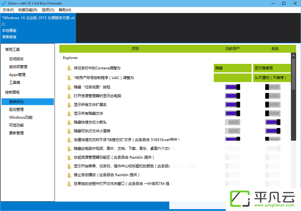Click folder icon beside 隐藏"任务视图"按钮
The height and width of the screenshot is (211, 301).
[69, 87]
